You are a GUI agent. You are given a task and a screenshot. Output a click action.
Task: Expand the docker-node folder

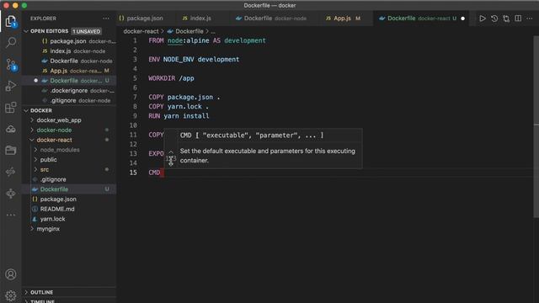(54, 130)
